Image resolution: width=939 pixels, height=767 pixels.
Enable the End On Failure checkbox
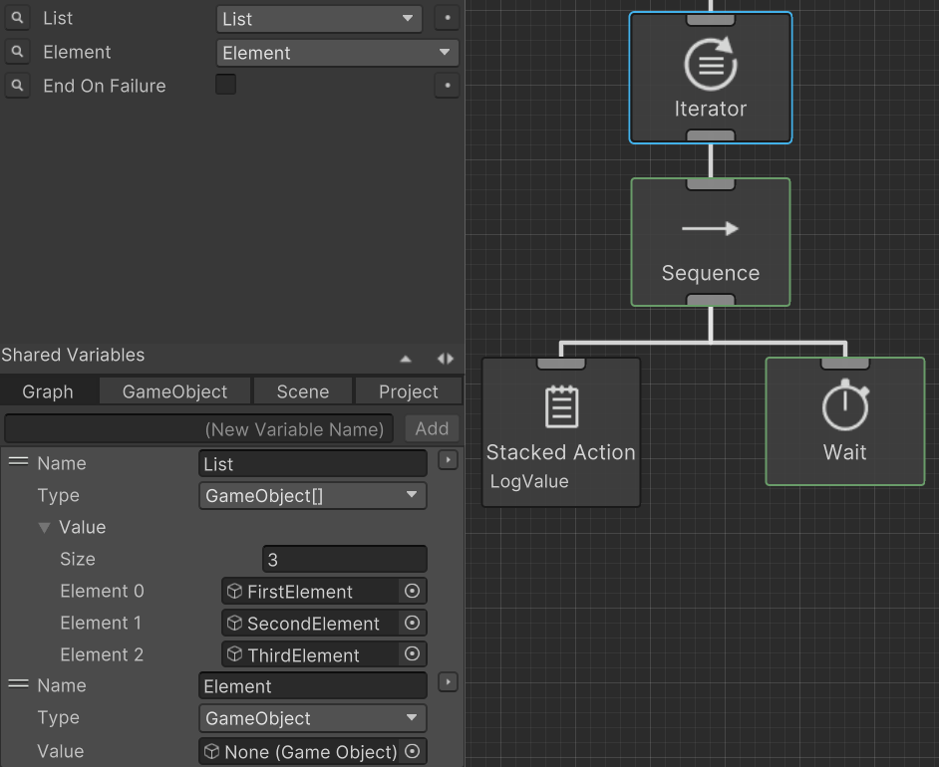pos(226,85)
